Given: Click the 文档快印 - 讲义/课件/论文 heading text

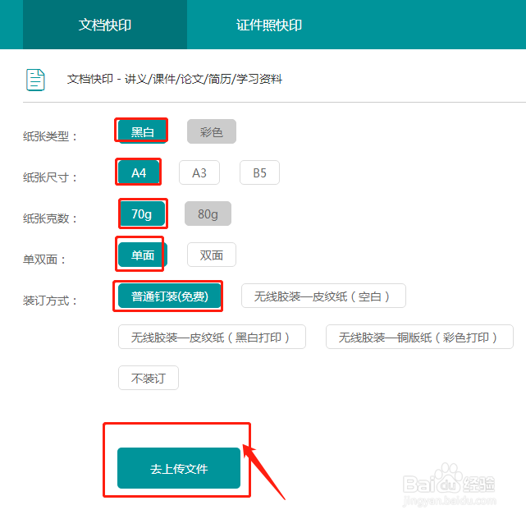Looking at the screenshot, I should 175,79.
